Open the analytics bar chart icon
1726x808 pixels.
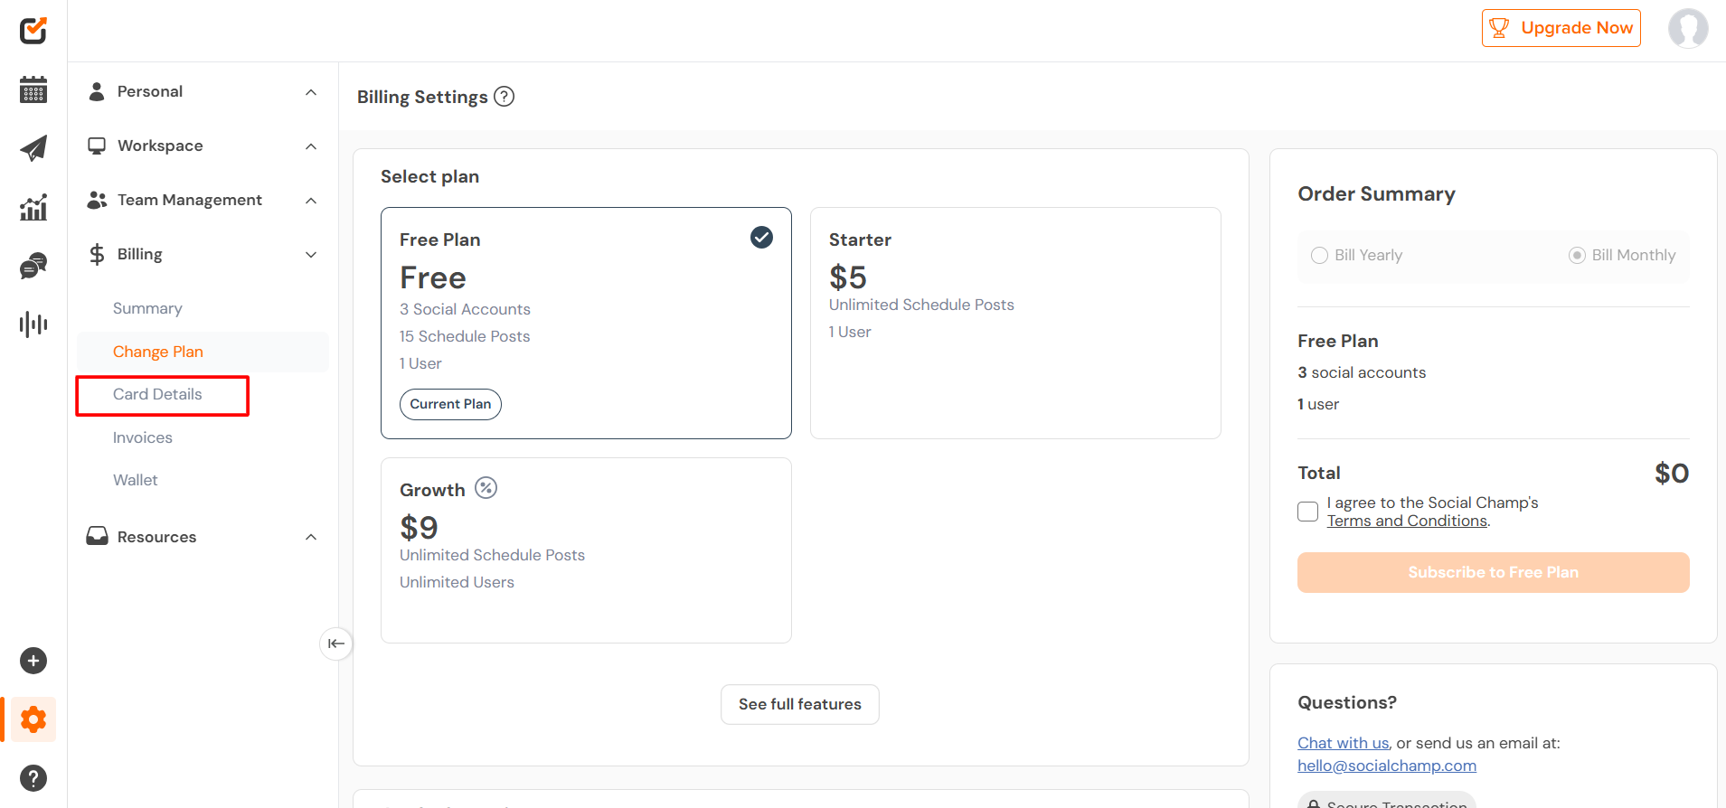(x=33, y=207)
